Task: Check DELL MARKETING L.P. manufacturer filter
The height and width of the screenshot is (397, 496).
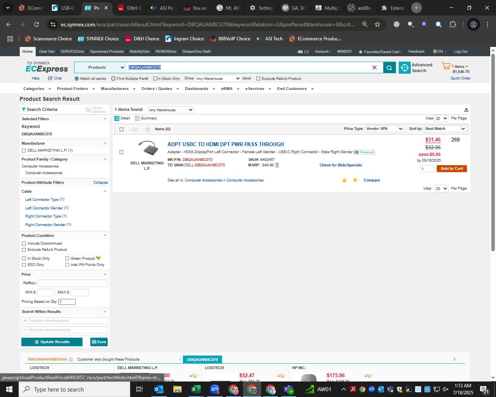Action: point(24,150)
